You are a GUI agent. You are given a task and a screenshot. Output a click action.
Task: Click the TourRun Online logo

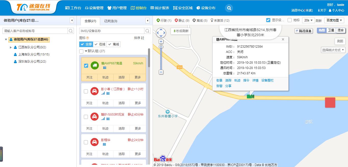[x=33, y=7]
